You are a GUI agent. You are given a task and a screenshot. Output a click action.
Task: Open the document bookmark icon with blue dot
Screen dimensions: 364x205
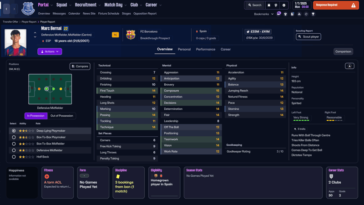(292, 14)
